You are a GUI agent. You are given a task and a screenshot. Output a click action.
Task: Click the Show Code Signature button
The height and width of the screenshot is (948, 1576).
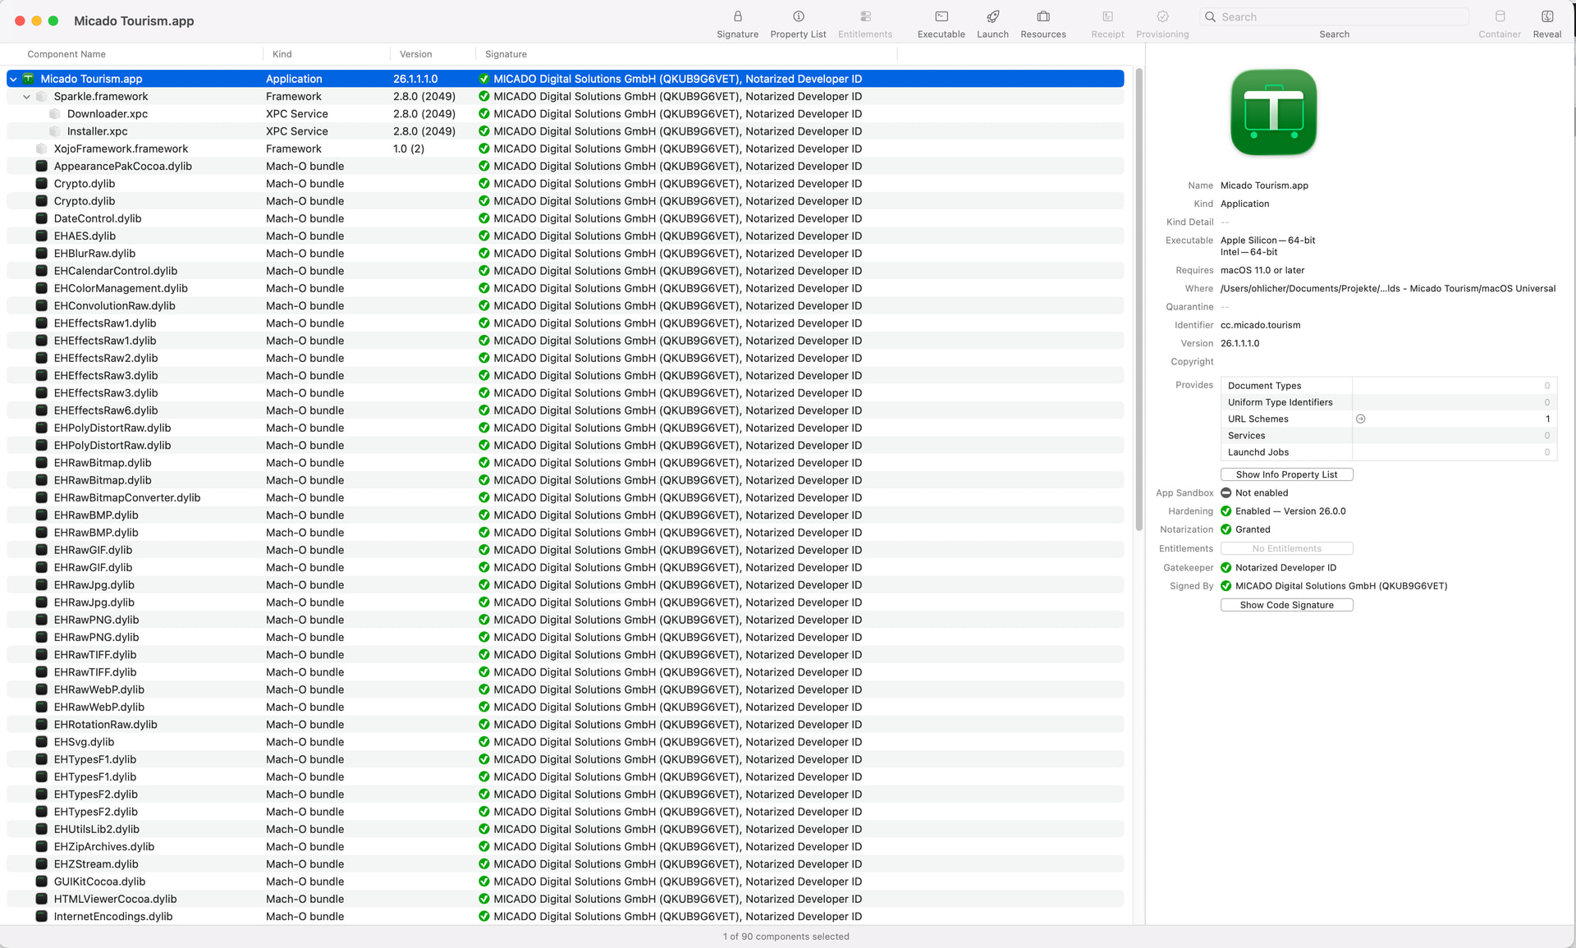[1286, 605]
